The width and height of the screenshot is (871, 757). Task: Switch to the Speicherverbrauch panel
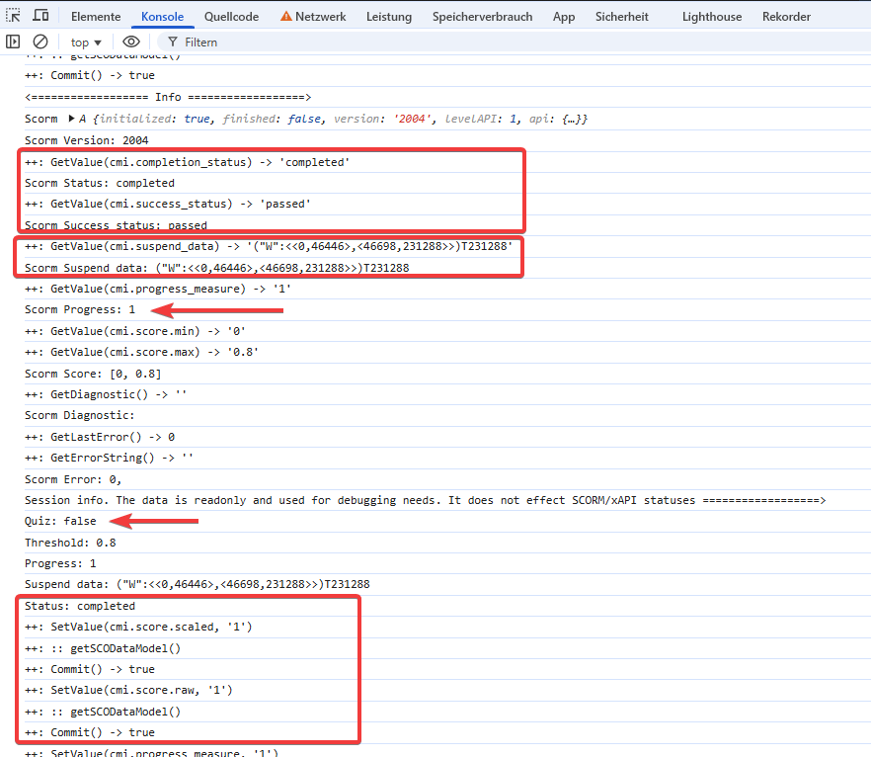[x=483, y=16]
